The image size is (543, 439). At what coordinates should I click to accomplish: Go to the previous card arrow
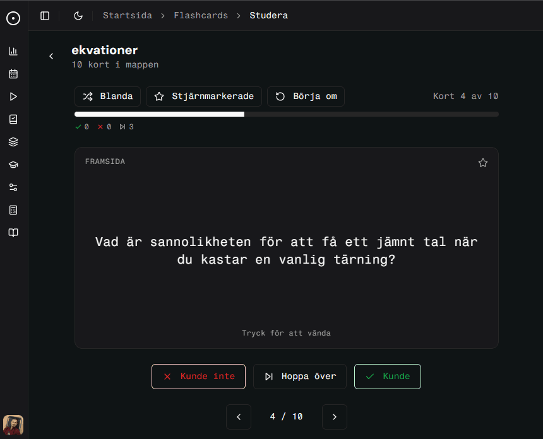239,417
